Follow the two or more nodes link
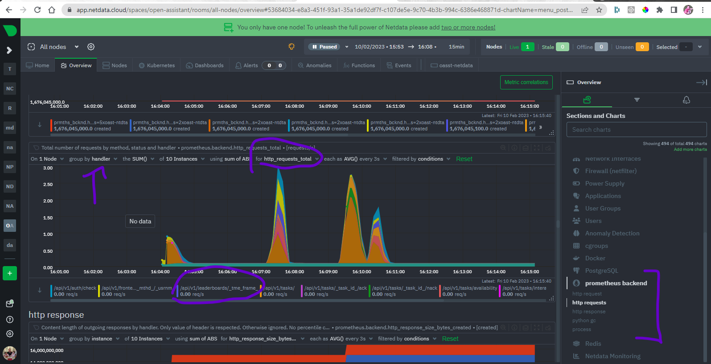The image size is (711, 364). (468, 27)
